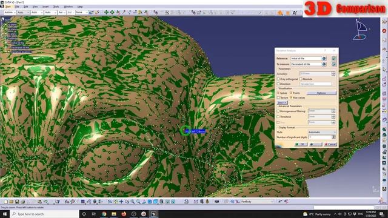Click the deviation value label on the model
388x218 pixels.
coord(195,131)
